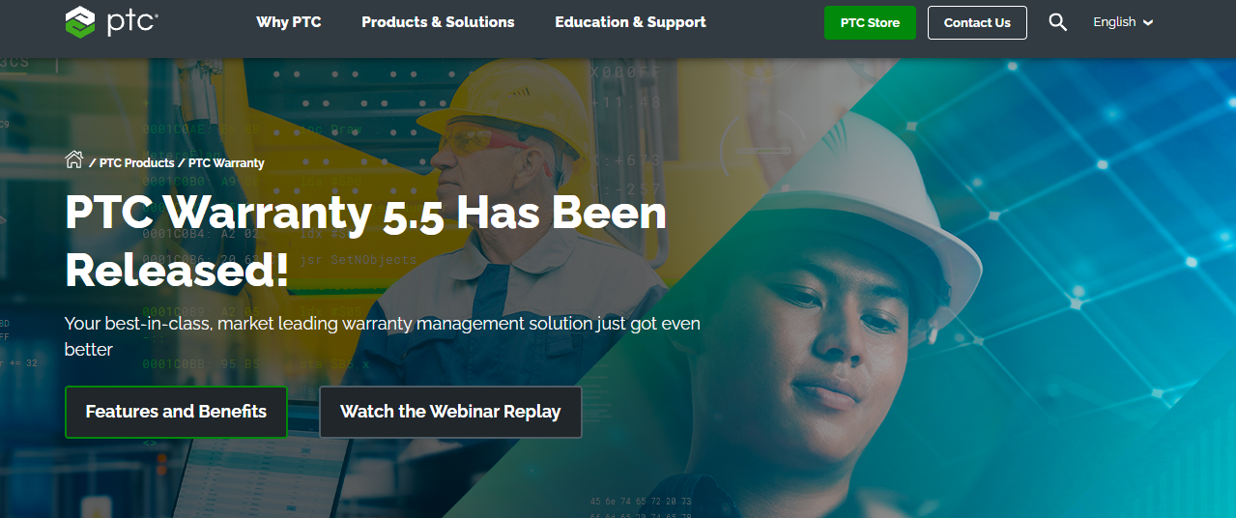Follow the PTC Products breadcrumb link
1236x518 pixels.
point(136,163)
